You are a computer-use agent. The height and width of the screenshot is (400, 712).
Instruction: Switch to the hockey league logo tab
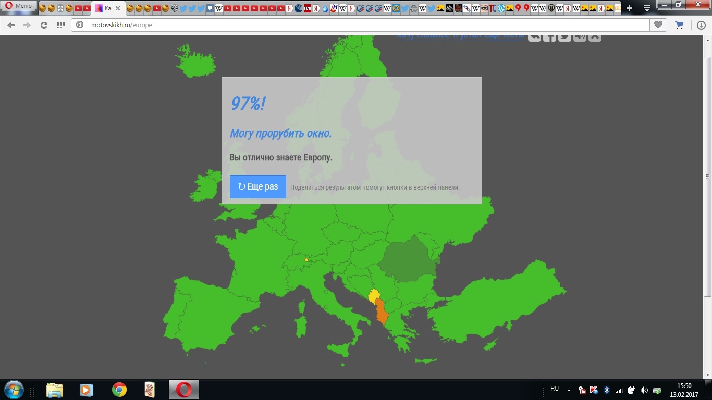[x=174, y=8]
